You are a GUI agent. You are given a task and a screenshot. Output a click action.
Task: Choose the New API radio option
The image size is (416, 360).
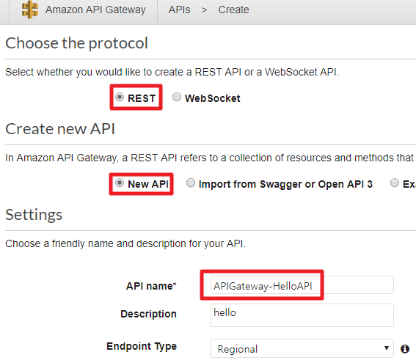point(120,183)
